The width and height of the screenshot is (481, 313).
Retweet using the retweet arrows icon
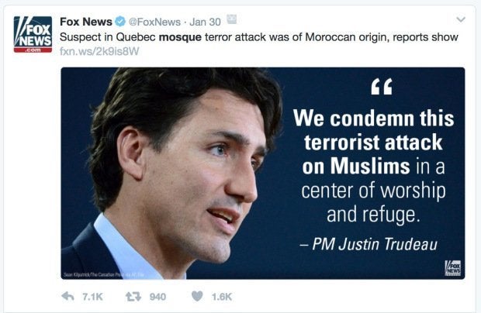pos(133,297)
